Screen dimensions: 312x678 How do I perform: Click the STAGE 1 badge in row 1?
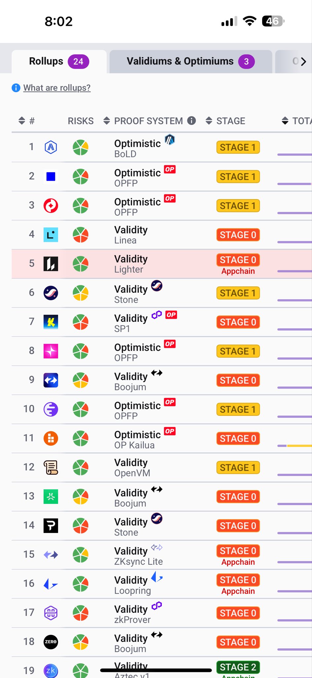click(x=238, y=147)
